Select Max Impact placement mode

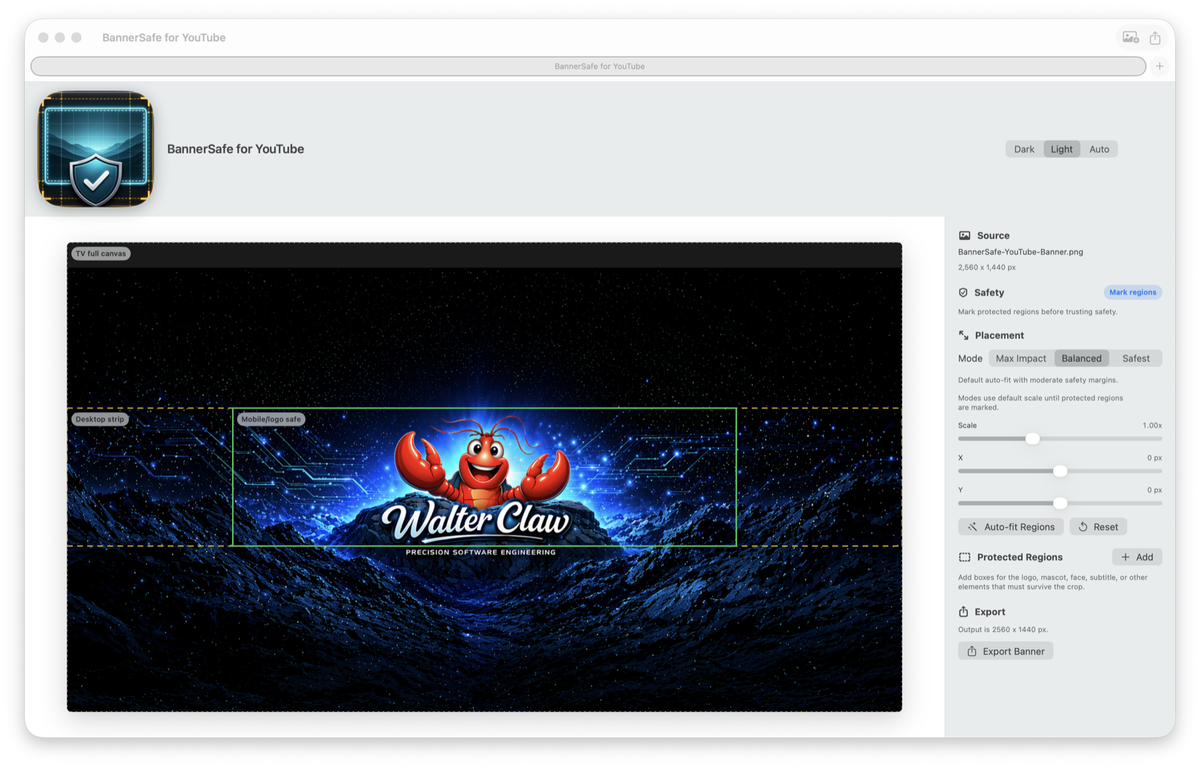click(x=1021, y=359)
